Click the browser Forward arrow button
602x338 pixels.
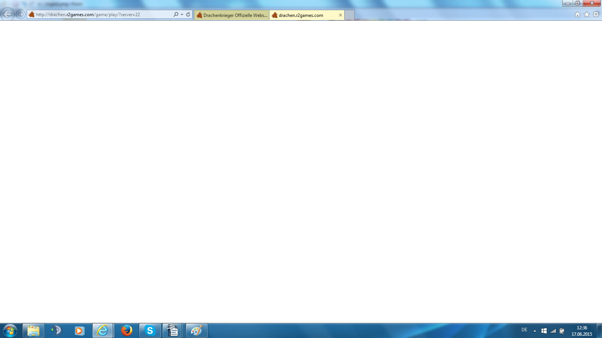pyautogui.click(x=21, y=14)
